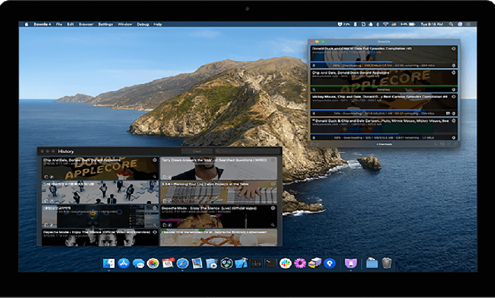This screenshot has height=298, width=495.
Task: Open Xcode from the Dock
Action: pos(241,263)
